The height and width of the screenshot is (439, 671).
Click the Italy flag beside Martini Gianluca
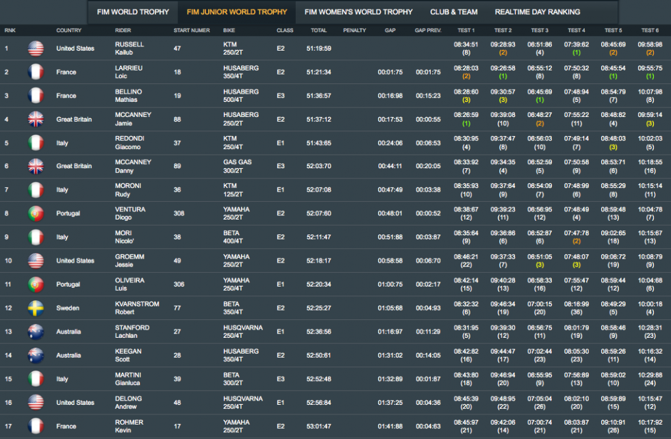tap(36, 379)
